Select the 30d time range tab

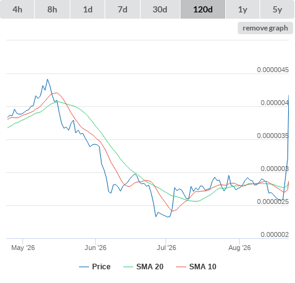[x=160, y=9]
